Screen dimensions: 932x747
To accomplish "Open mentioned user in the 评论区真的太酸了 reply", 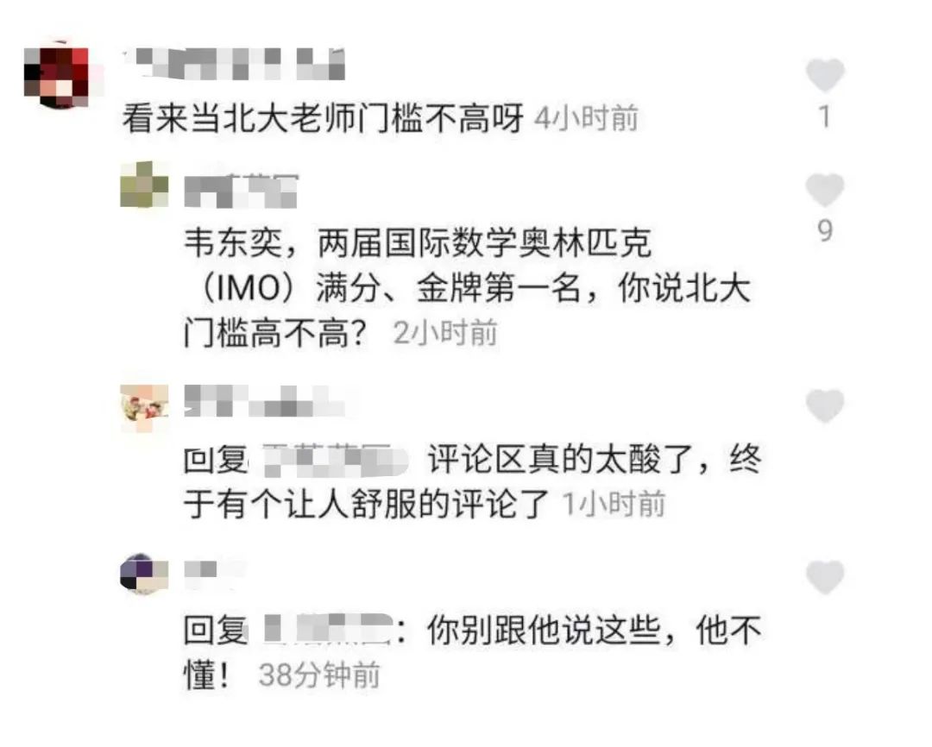I will tap(336, 460).
